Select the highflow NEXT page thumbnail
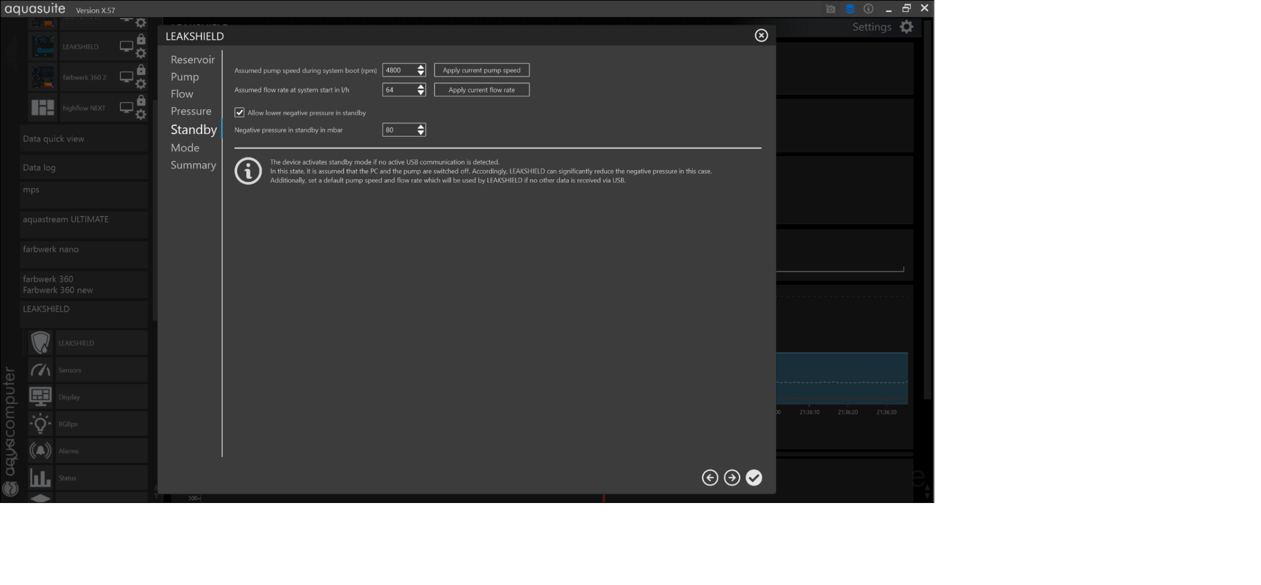Image resolution: width=1261 pixels, height=585 pixels. (43, 108)
